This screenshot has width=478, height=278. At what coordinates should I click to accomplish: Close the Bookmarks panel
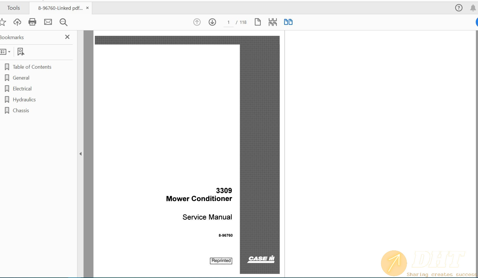coord(67,37)
